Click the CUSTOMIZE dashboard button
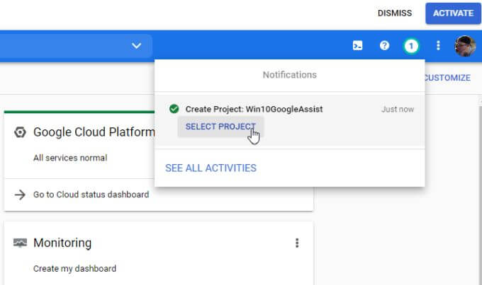The width and height of the screenshot is (482, 285). point(448,78)
